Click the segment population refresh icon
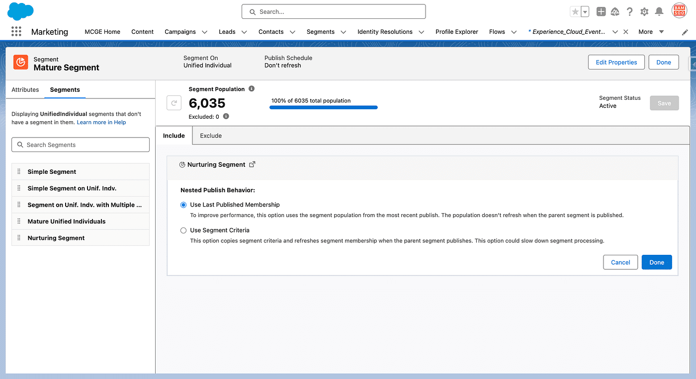 click(174, 103)
